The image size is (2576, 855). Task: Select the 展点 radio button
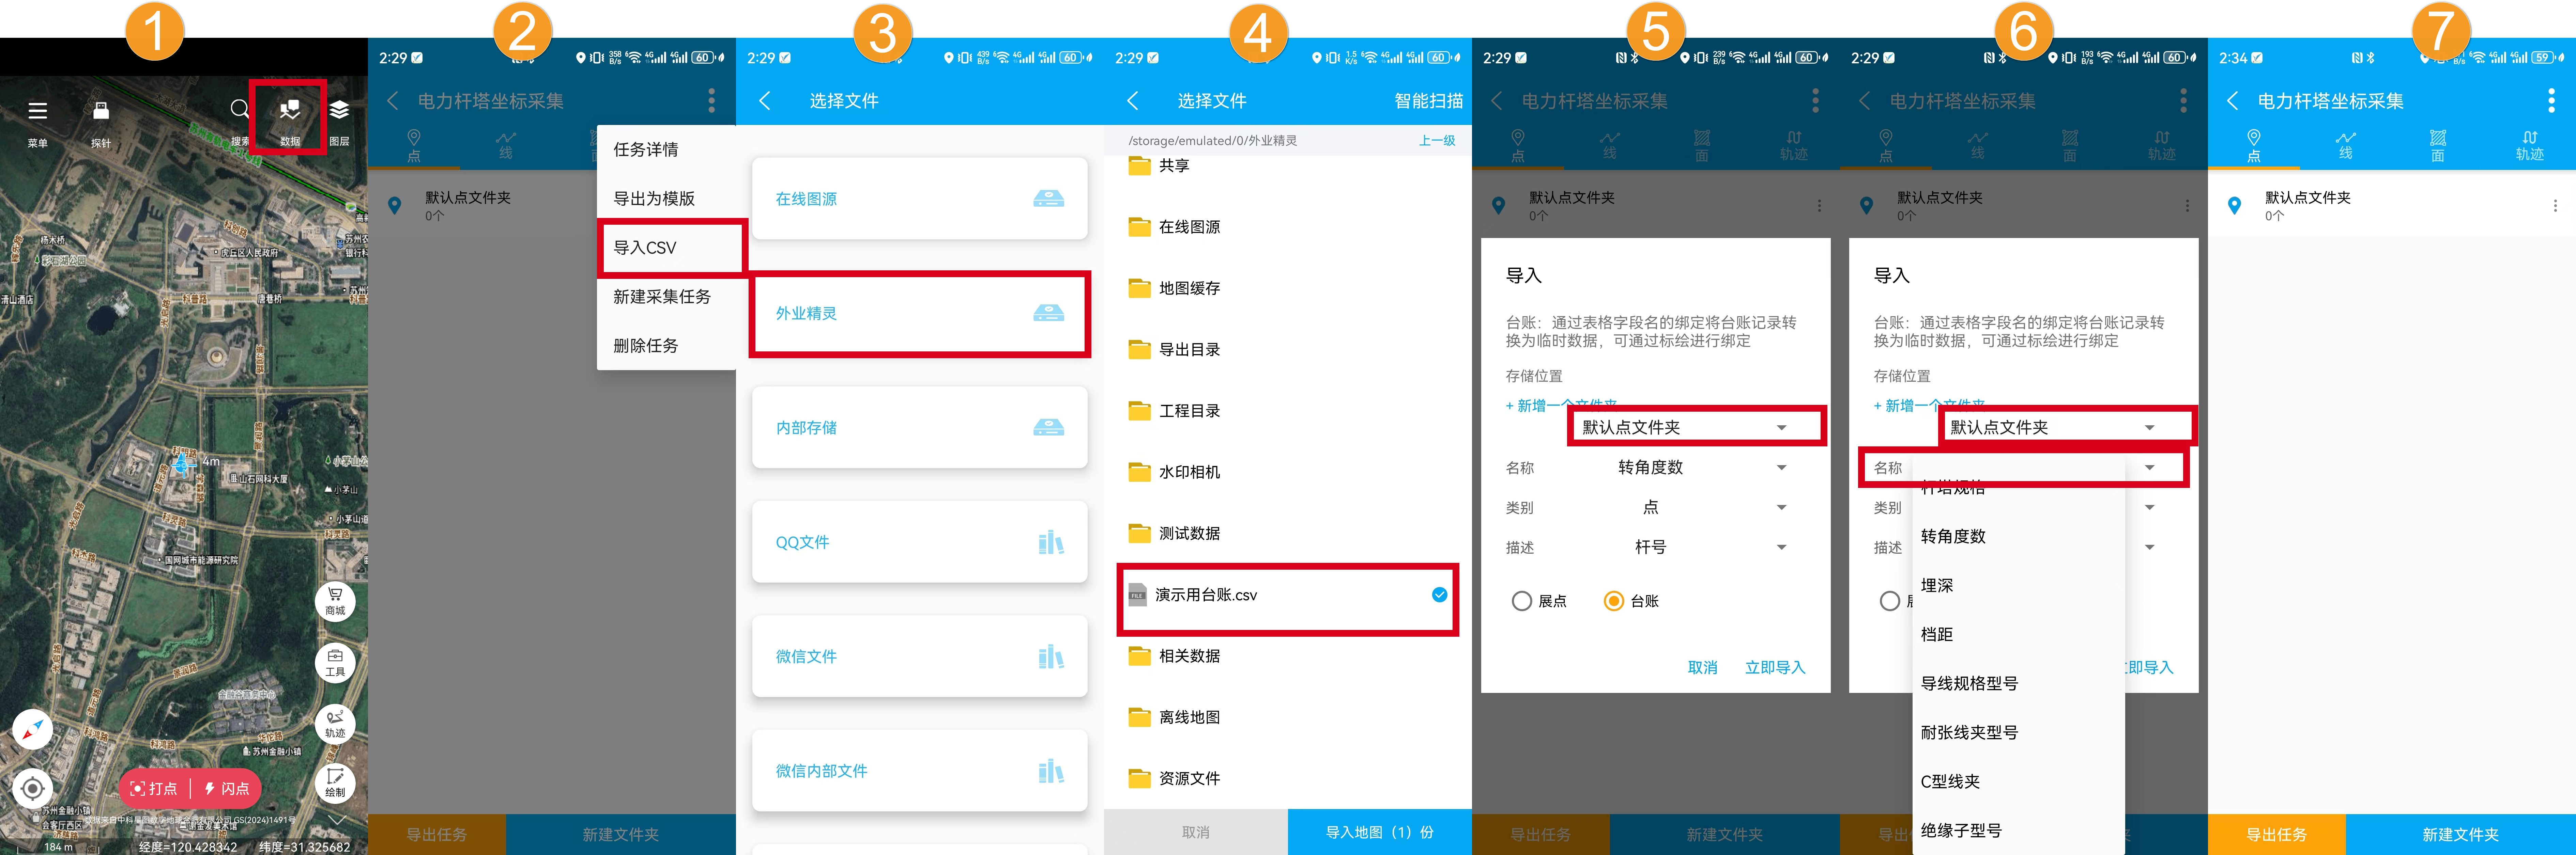(x=1522, y=601)
